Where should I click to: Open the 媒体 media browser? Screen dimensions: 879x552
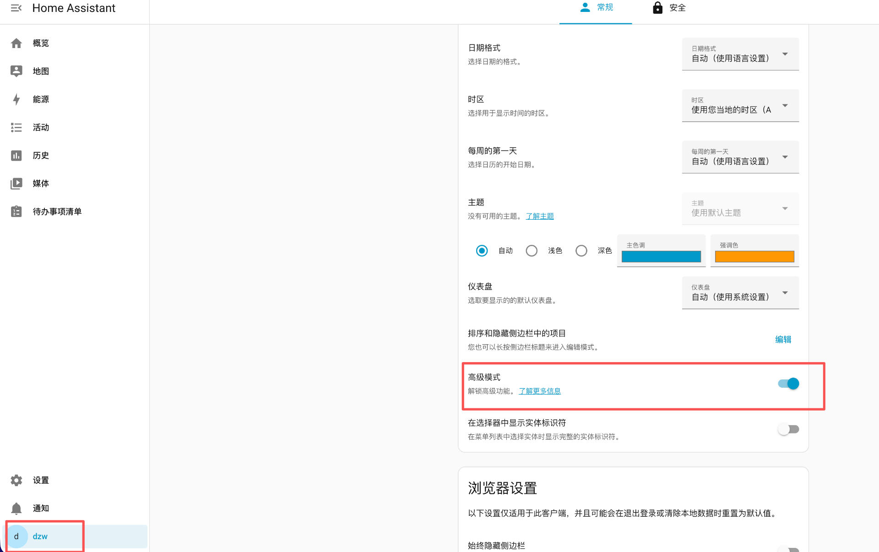(40, 184)
